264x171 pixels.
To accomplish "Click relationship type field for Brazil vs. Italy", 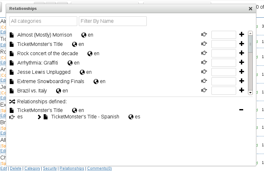I will [x=224, y=91].
